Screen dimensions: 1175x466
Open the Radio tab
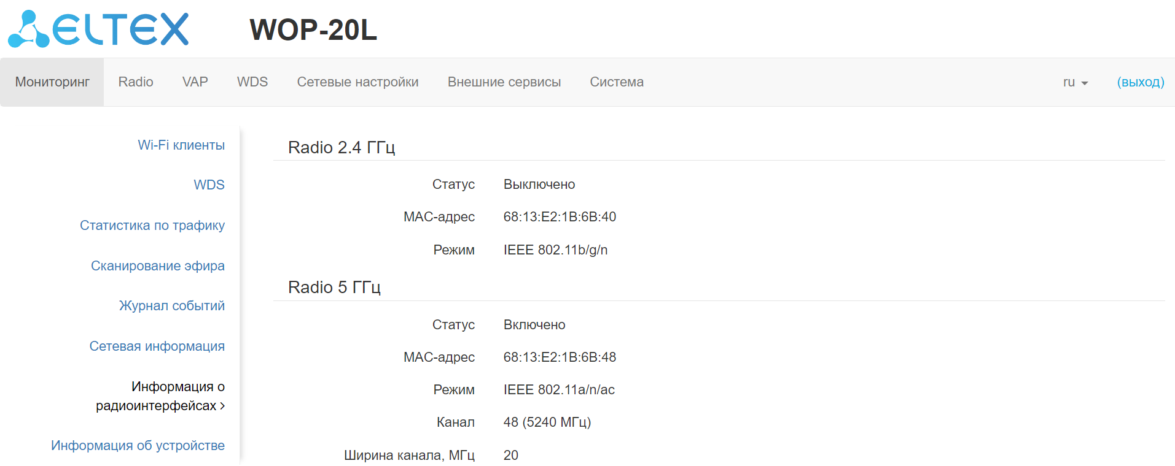pyautogui.click(x=136, y=82)
